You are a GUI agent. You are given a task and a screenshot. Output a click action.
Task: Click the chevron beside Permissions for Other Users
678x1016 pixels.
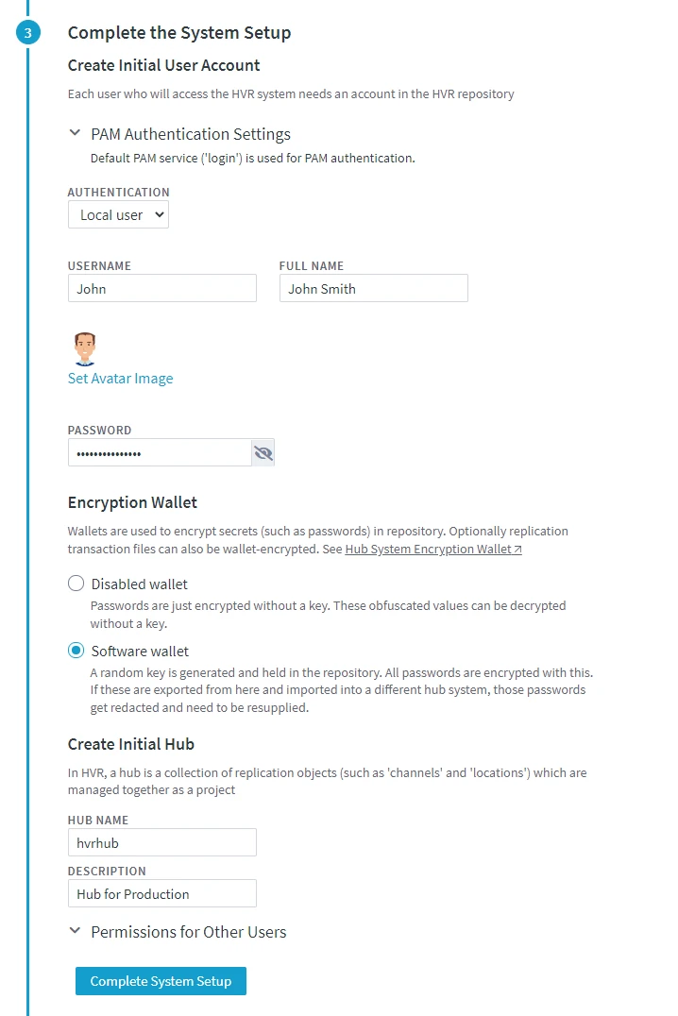pos(75,931)
